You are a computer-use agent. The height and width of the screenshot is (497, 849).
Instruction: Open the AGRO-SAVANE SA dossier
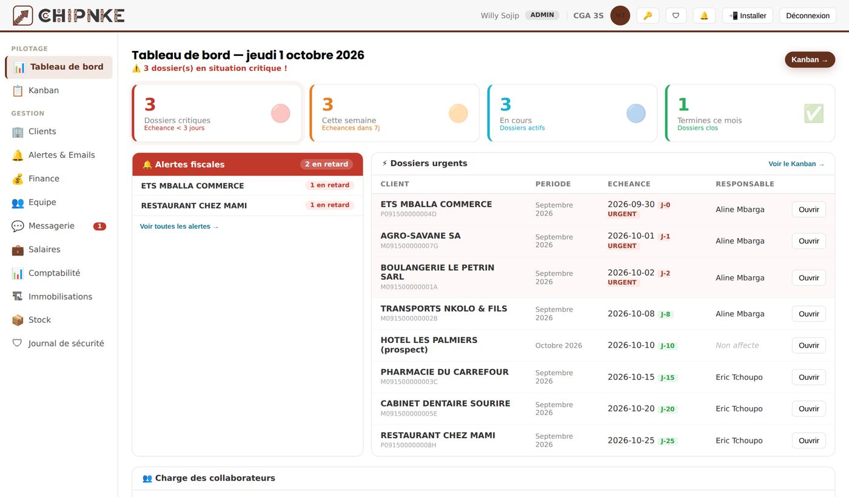[808, 241]
